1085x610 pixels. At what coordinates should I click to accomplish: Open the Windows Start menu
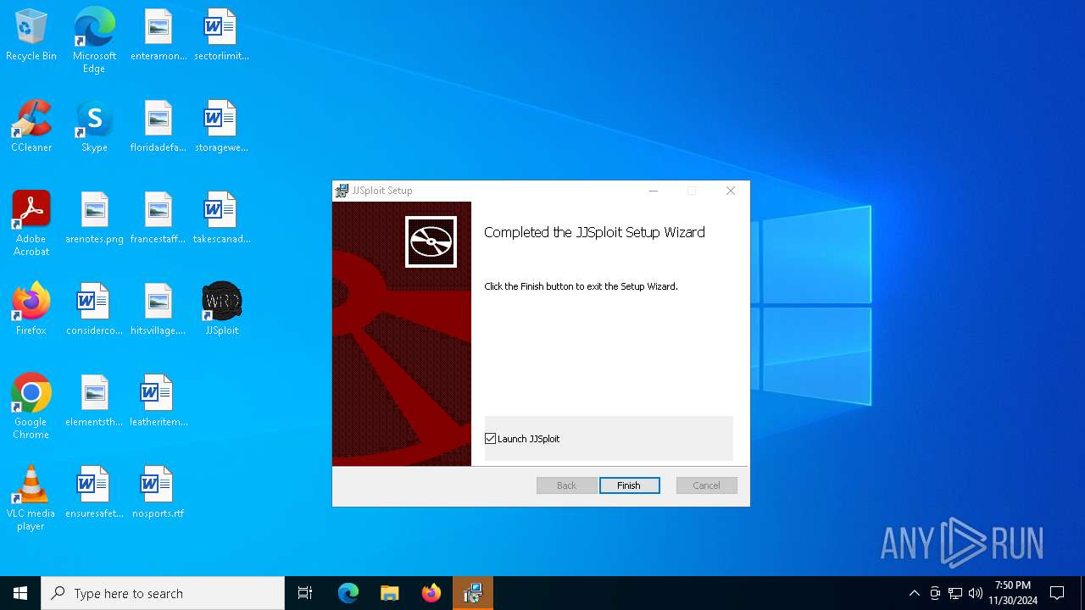(x=20, y=593)
